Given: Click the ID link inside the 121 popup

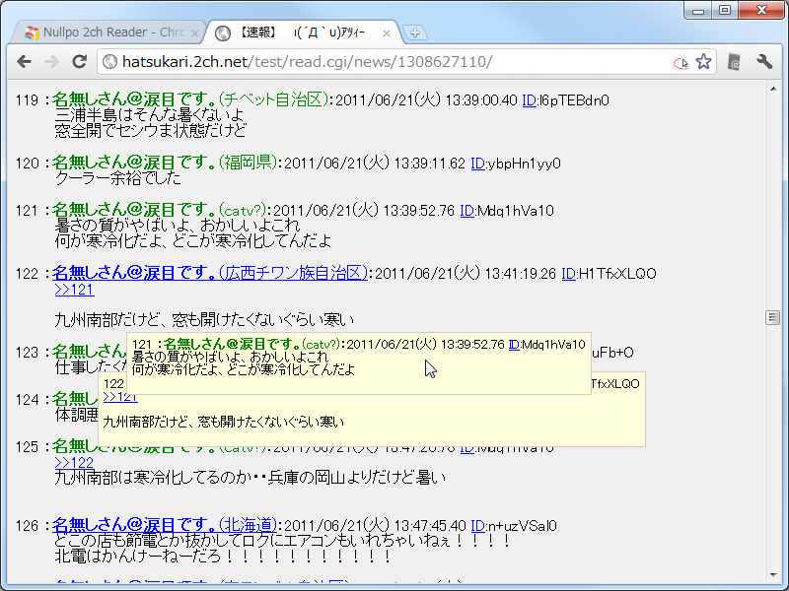Looking at the screenshot, I should point(515,344).
